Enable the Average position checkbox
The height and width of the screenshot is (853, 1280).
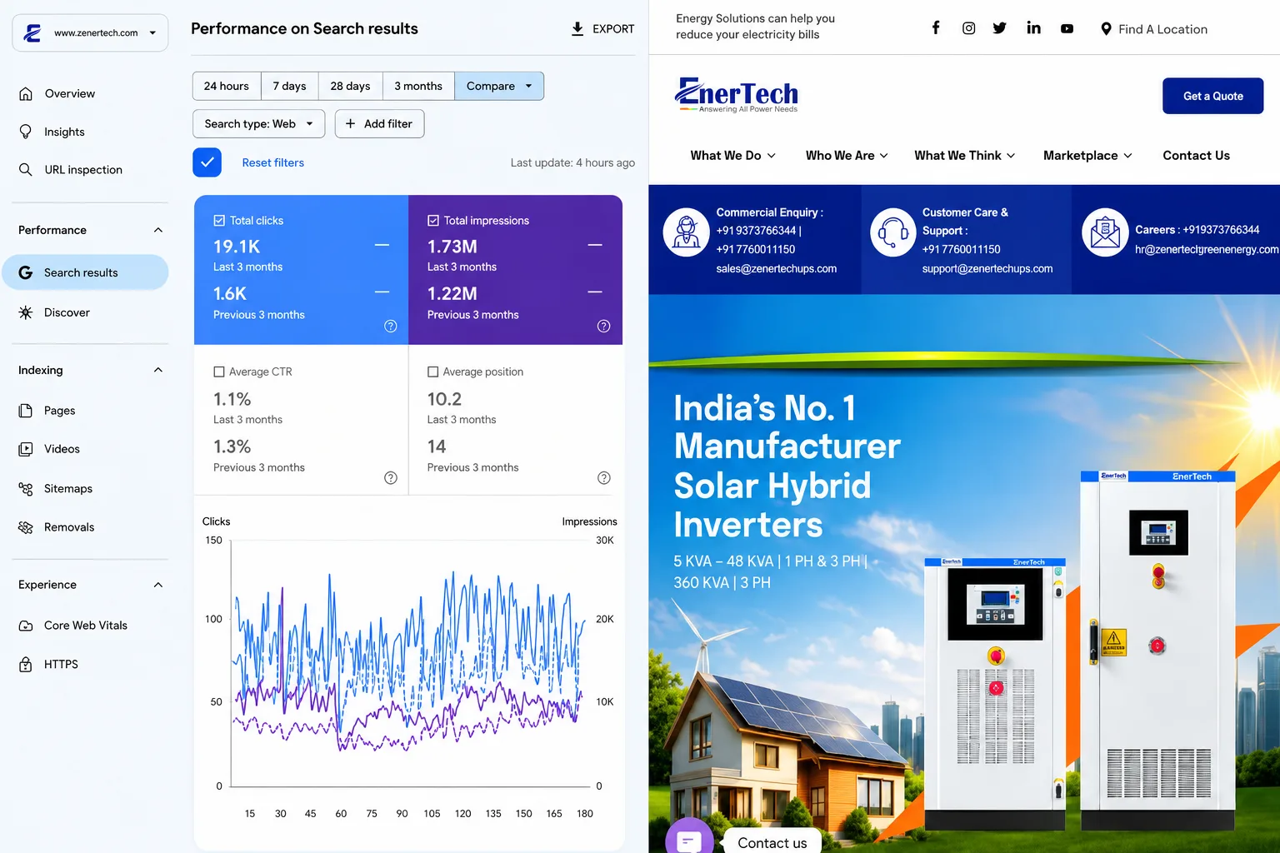[433, 372]
